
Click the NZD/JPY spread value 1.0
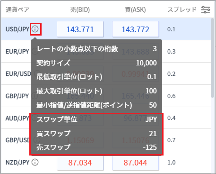tap(172, 163)
